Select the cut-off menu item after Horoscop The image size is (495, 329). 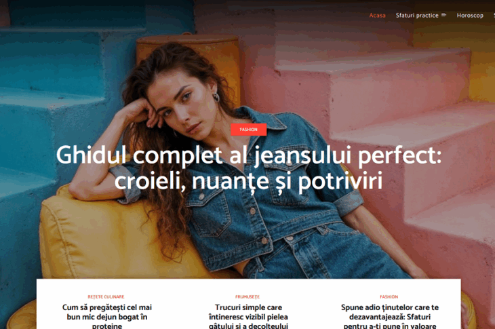pos(494,15)
